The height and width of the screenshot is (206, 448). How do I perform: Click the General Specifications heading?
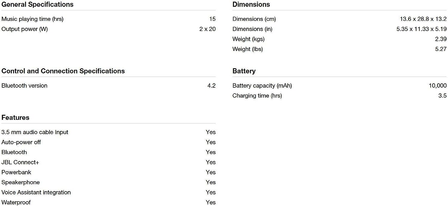pos(37,4)
